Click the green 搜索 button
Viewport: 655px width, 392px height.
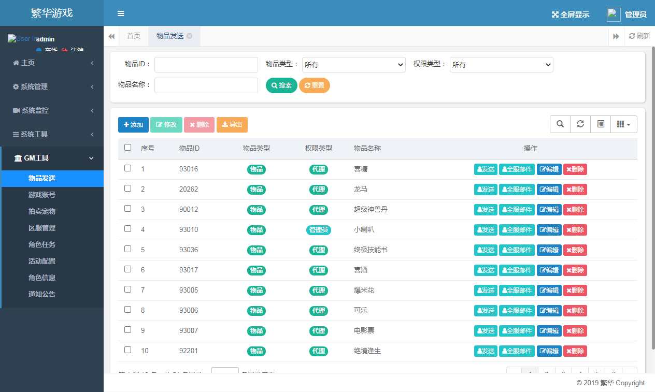(281, 85)
